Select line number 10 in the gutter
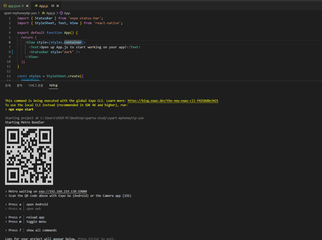The image size is (322, 240). click(9, 62)
